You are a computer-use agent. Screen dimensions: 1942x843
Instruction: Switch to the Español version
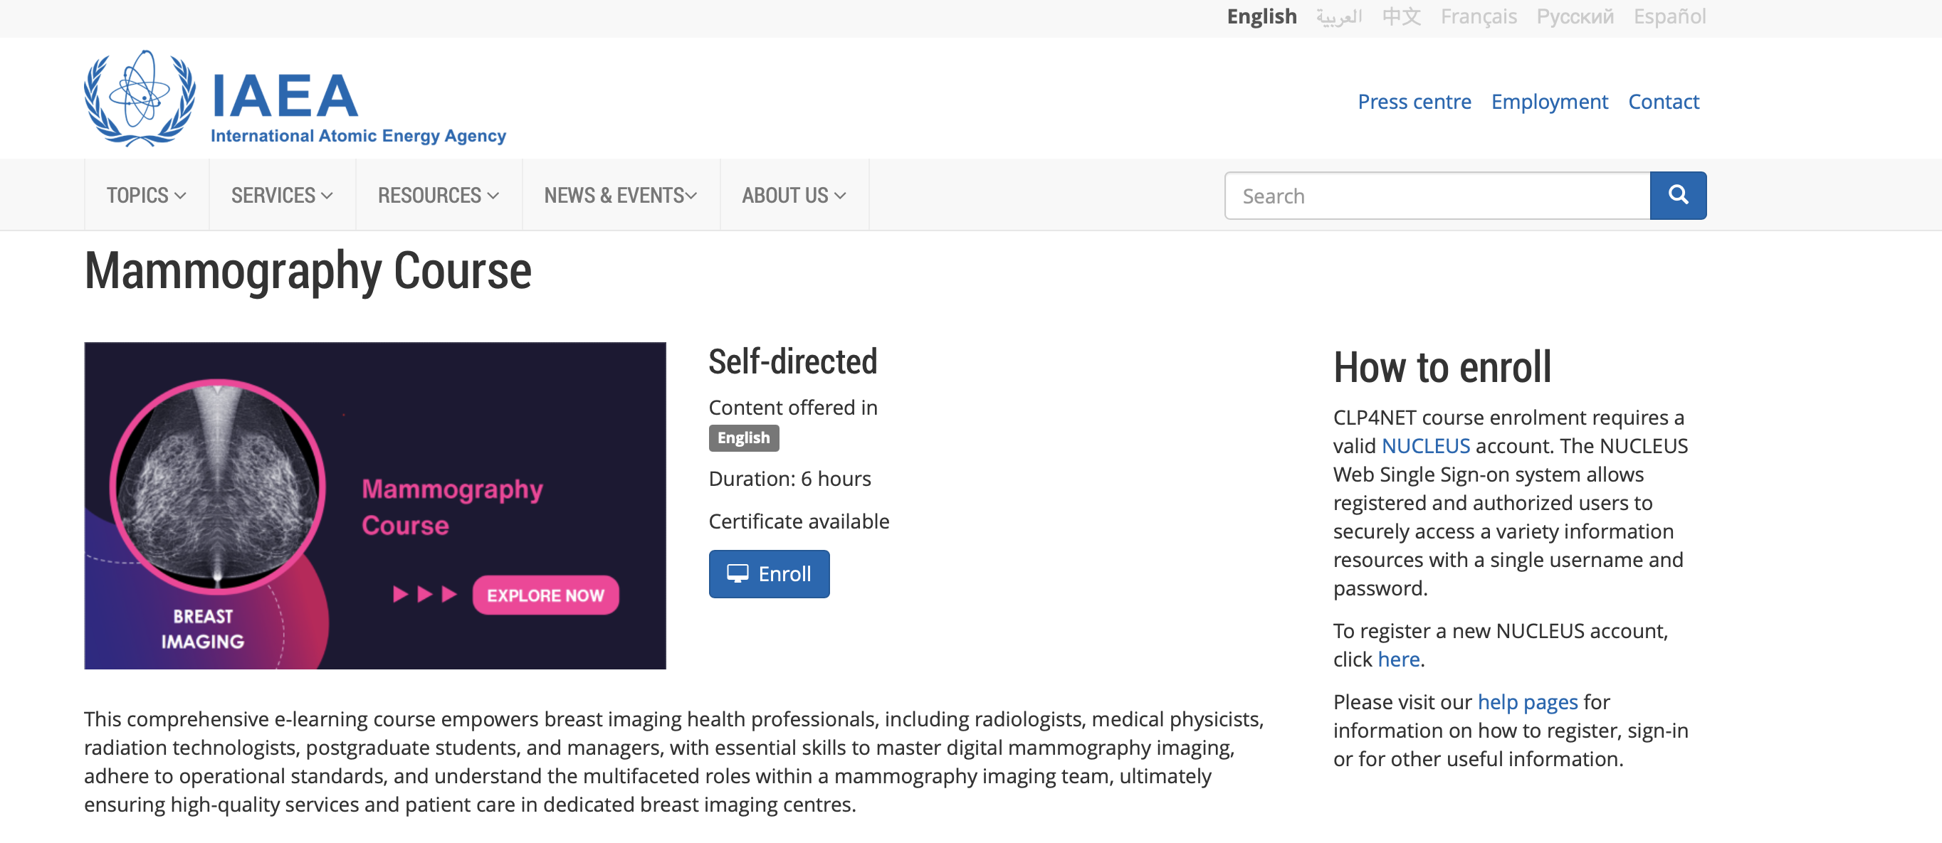[1669, 16]
